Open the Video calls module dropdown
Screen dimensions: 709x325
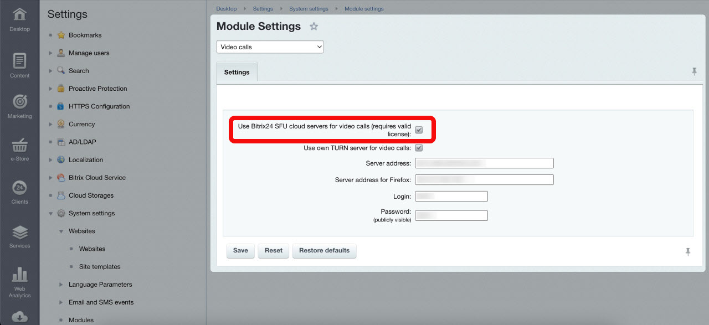coord(270,47)
